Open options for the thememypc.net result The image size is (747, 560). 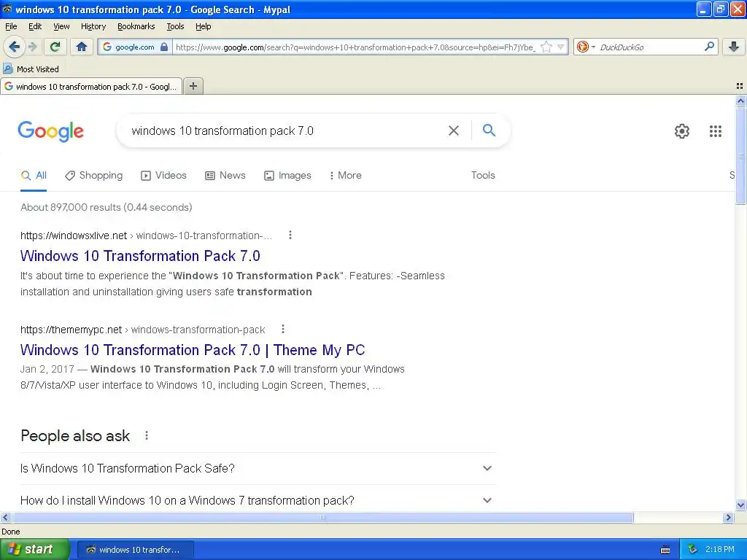[283, 329]
